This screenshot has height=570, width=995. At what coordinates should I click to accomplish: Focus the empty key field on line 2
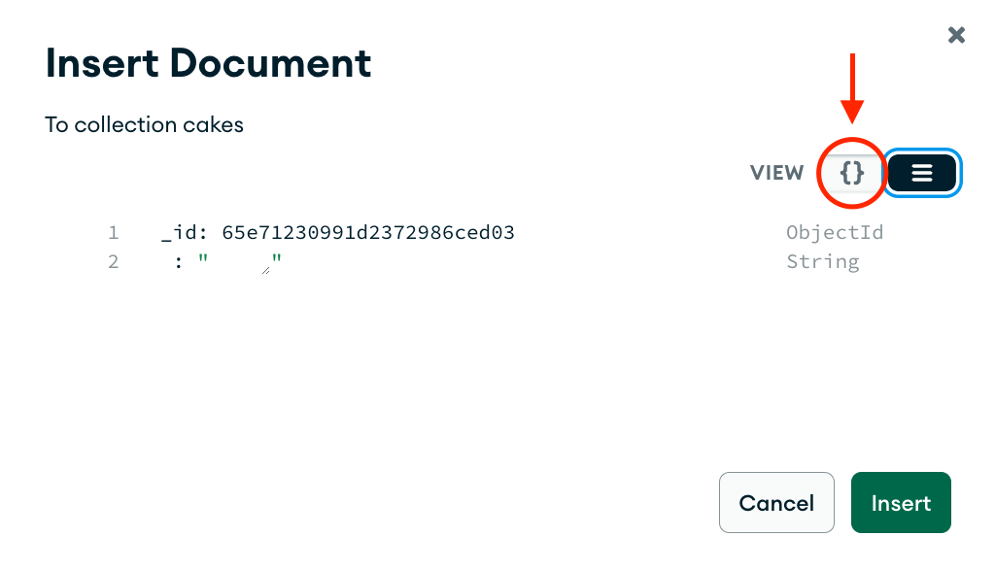pyautogui.click(x=165, y=262)
